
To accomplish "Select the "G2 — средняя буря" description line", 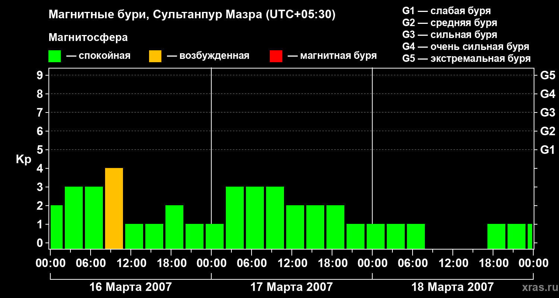I will click(x=450, y=23).
